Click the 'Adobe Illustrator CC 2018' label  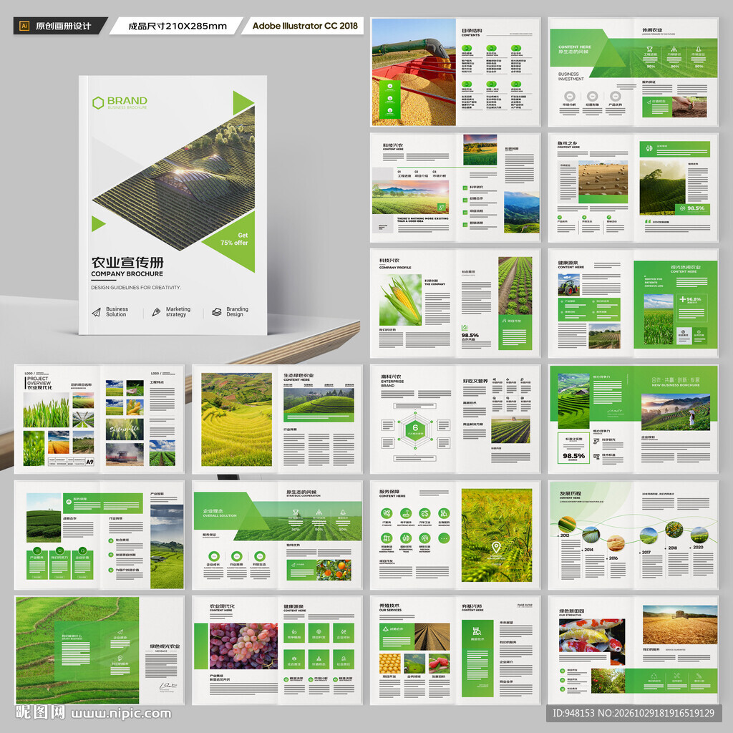coord(305,26)
